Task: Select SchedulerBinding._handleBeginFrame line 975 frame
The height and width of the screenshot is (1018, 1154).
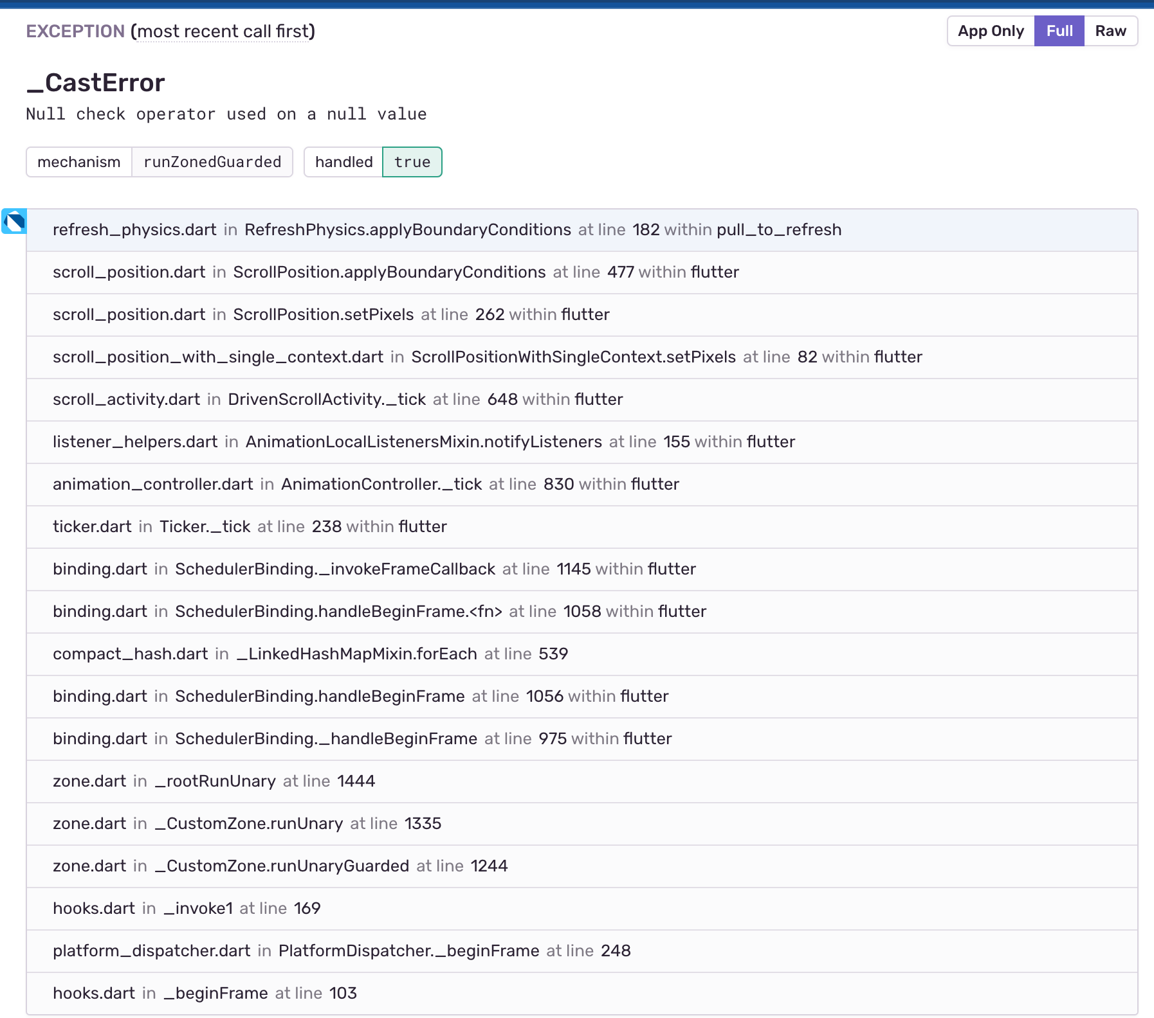Action: (x=582, y=739)
